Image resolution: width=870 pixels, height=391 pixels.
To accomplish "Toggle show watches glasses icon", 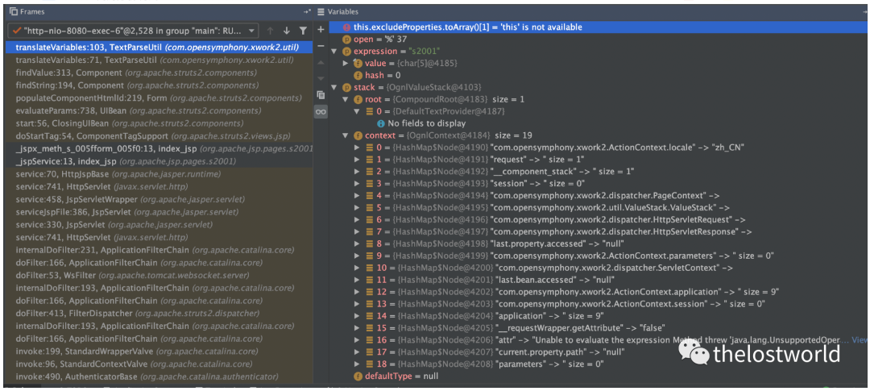I will pyautogui.click(x=321, y=111).
